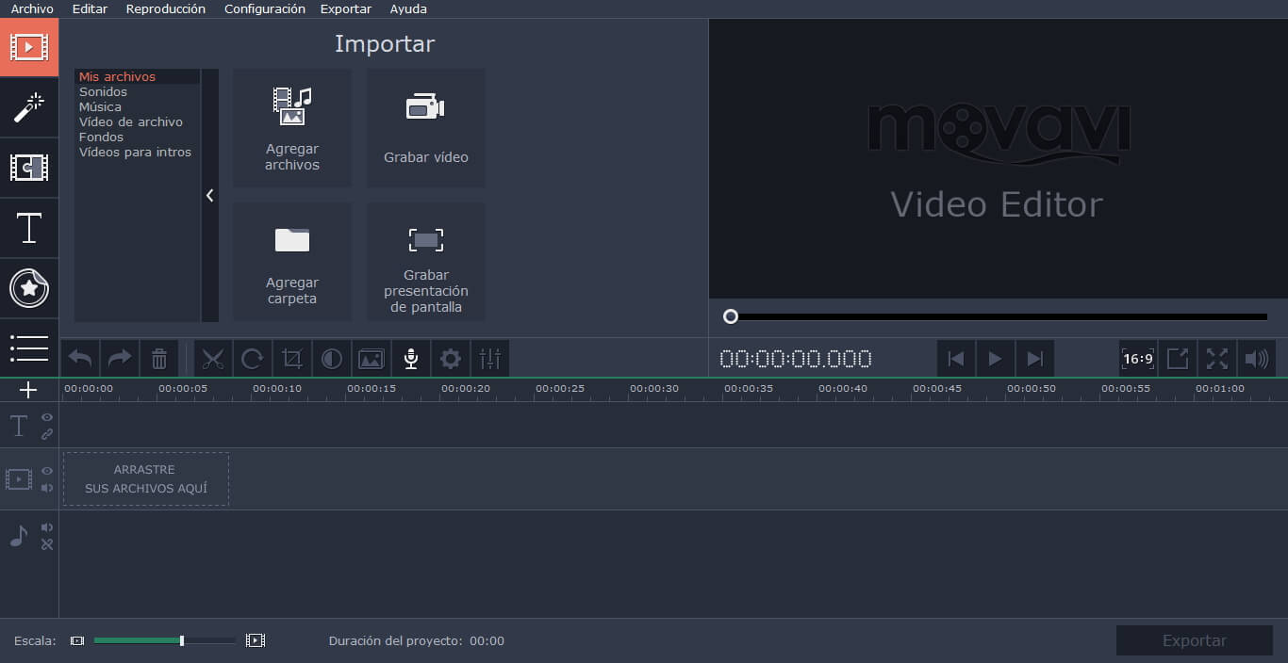
Task: Open the Exportar menu
Action: point(346,8)
